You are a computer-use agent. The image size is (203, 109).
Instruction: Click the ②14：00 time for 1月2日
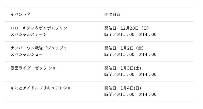click(x=147, y=54)
